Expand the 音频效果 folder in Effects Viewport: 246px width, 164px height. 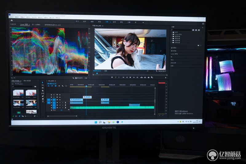[171, 36]
